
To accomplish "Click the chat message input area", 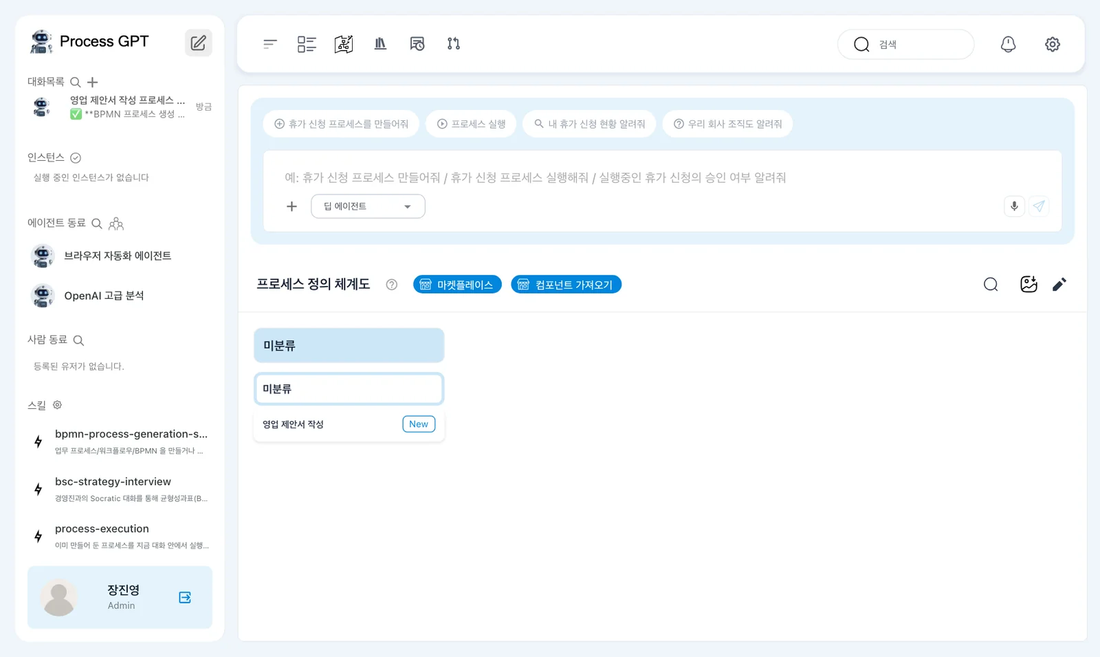I will (x=662, y=177).
